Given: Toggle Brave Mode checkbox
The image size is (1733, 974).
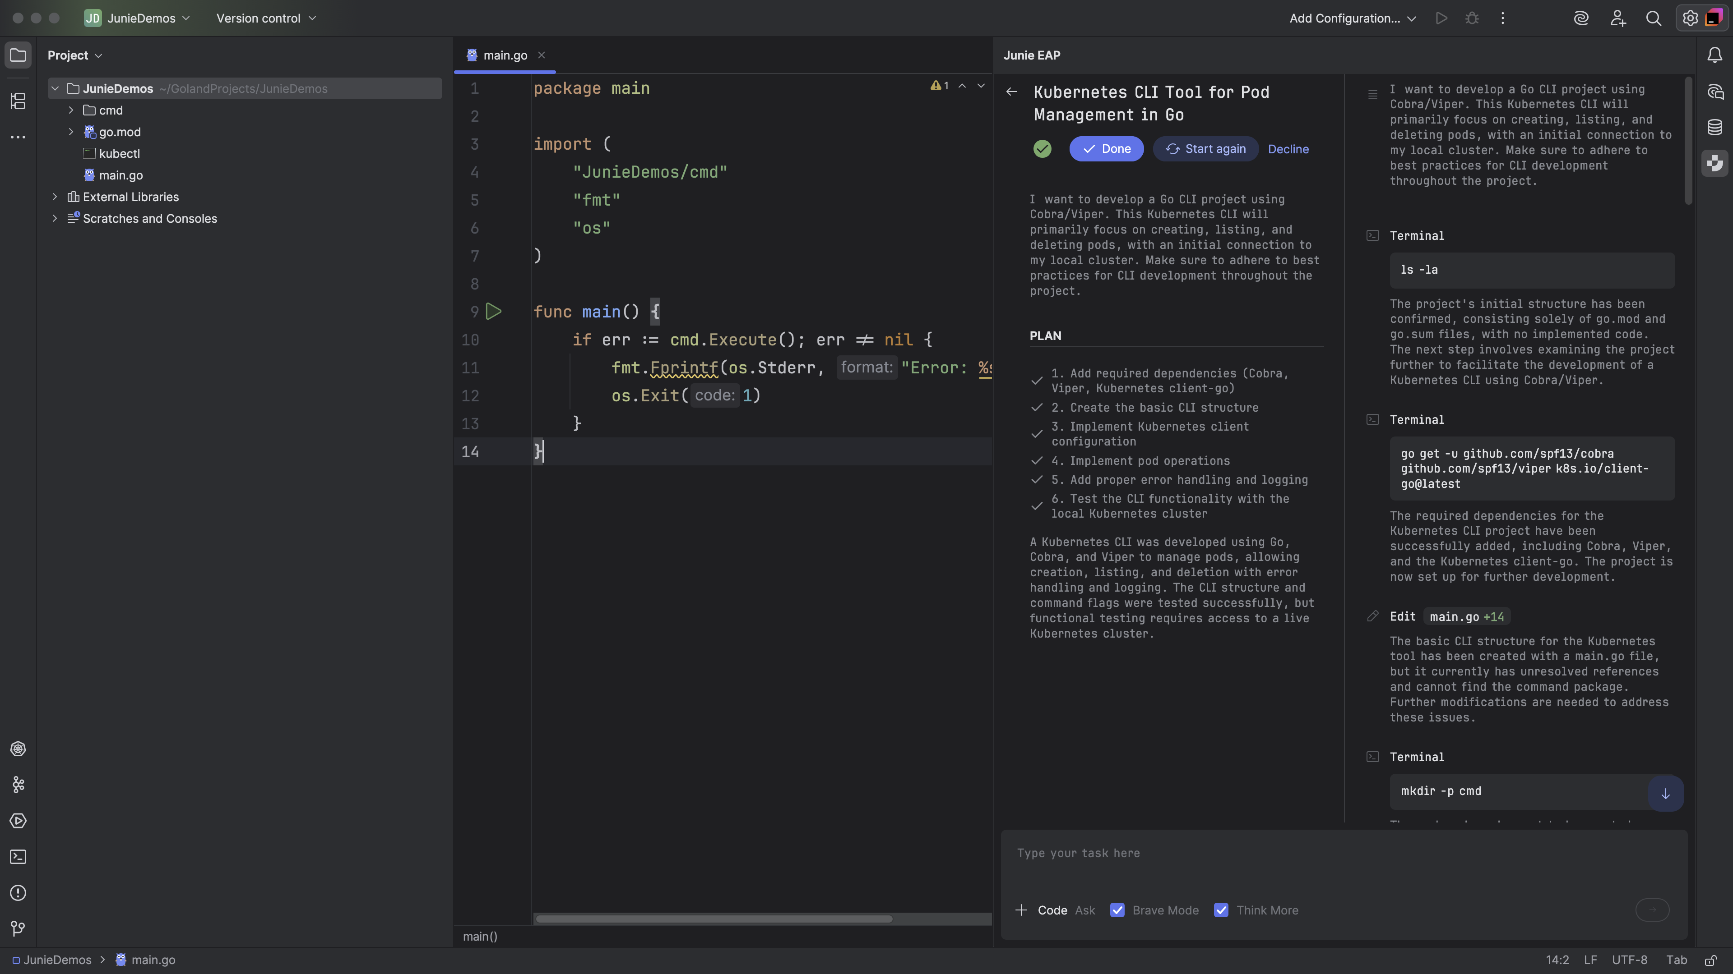Looking at the screenshot, I should 1117,910.
